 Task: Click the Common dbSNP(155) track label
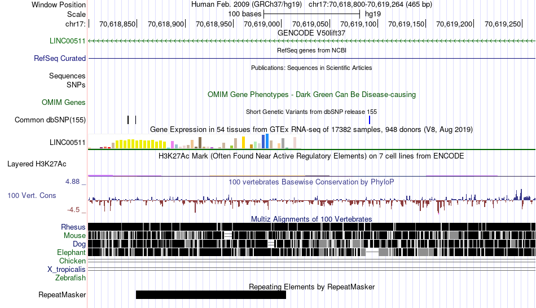pyautogui.click(x=50, y=120)
